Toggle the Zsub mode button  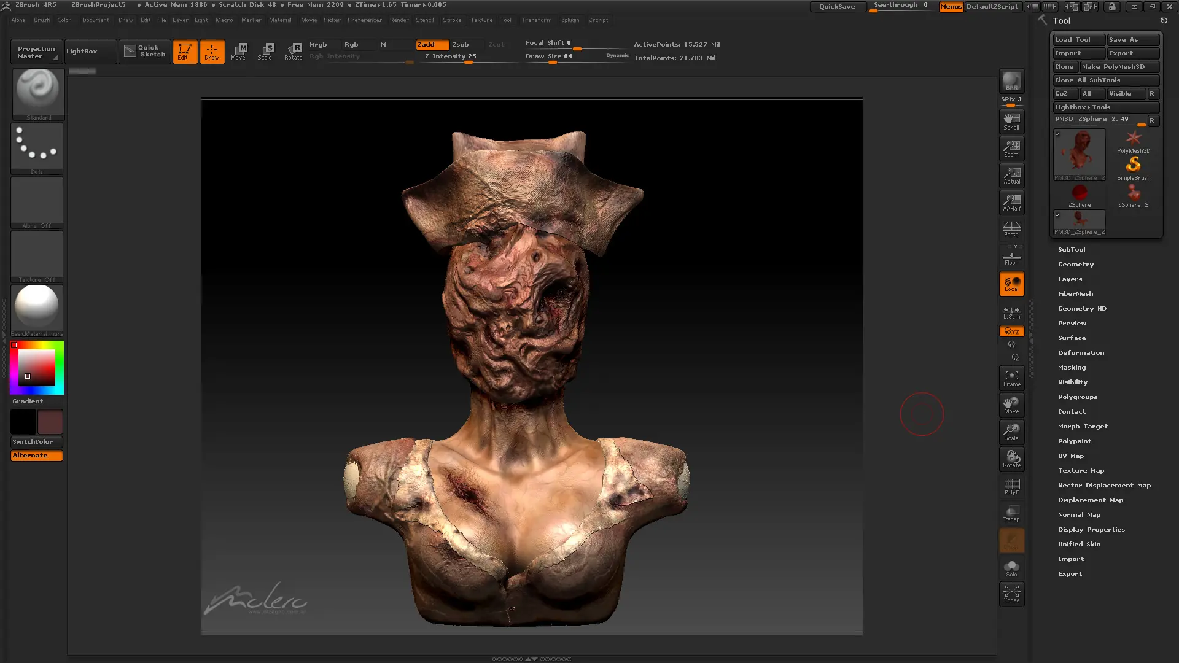click(461, 44)
